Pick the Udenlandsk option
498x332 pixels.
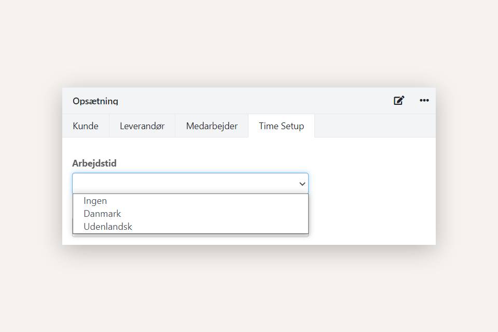[x=108, y=227]
